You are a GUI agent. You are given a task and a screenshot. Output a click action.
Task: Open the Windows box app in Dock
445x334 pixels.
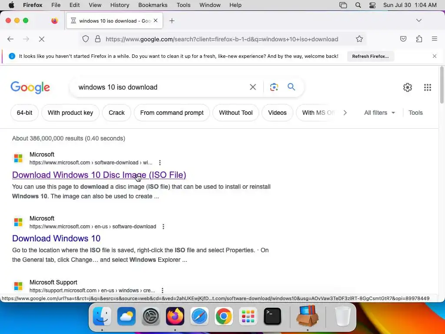click(x=308, y=316)
